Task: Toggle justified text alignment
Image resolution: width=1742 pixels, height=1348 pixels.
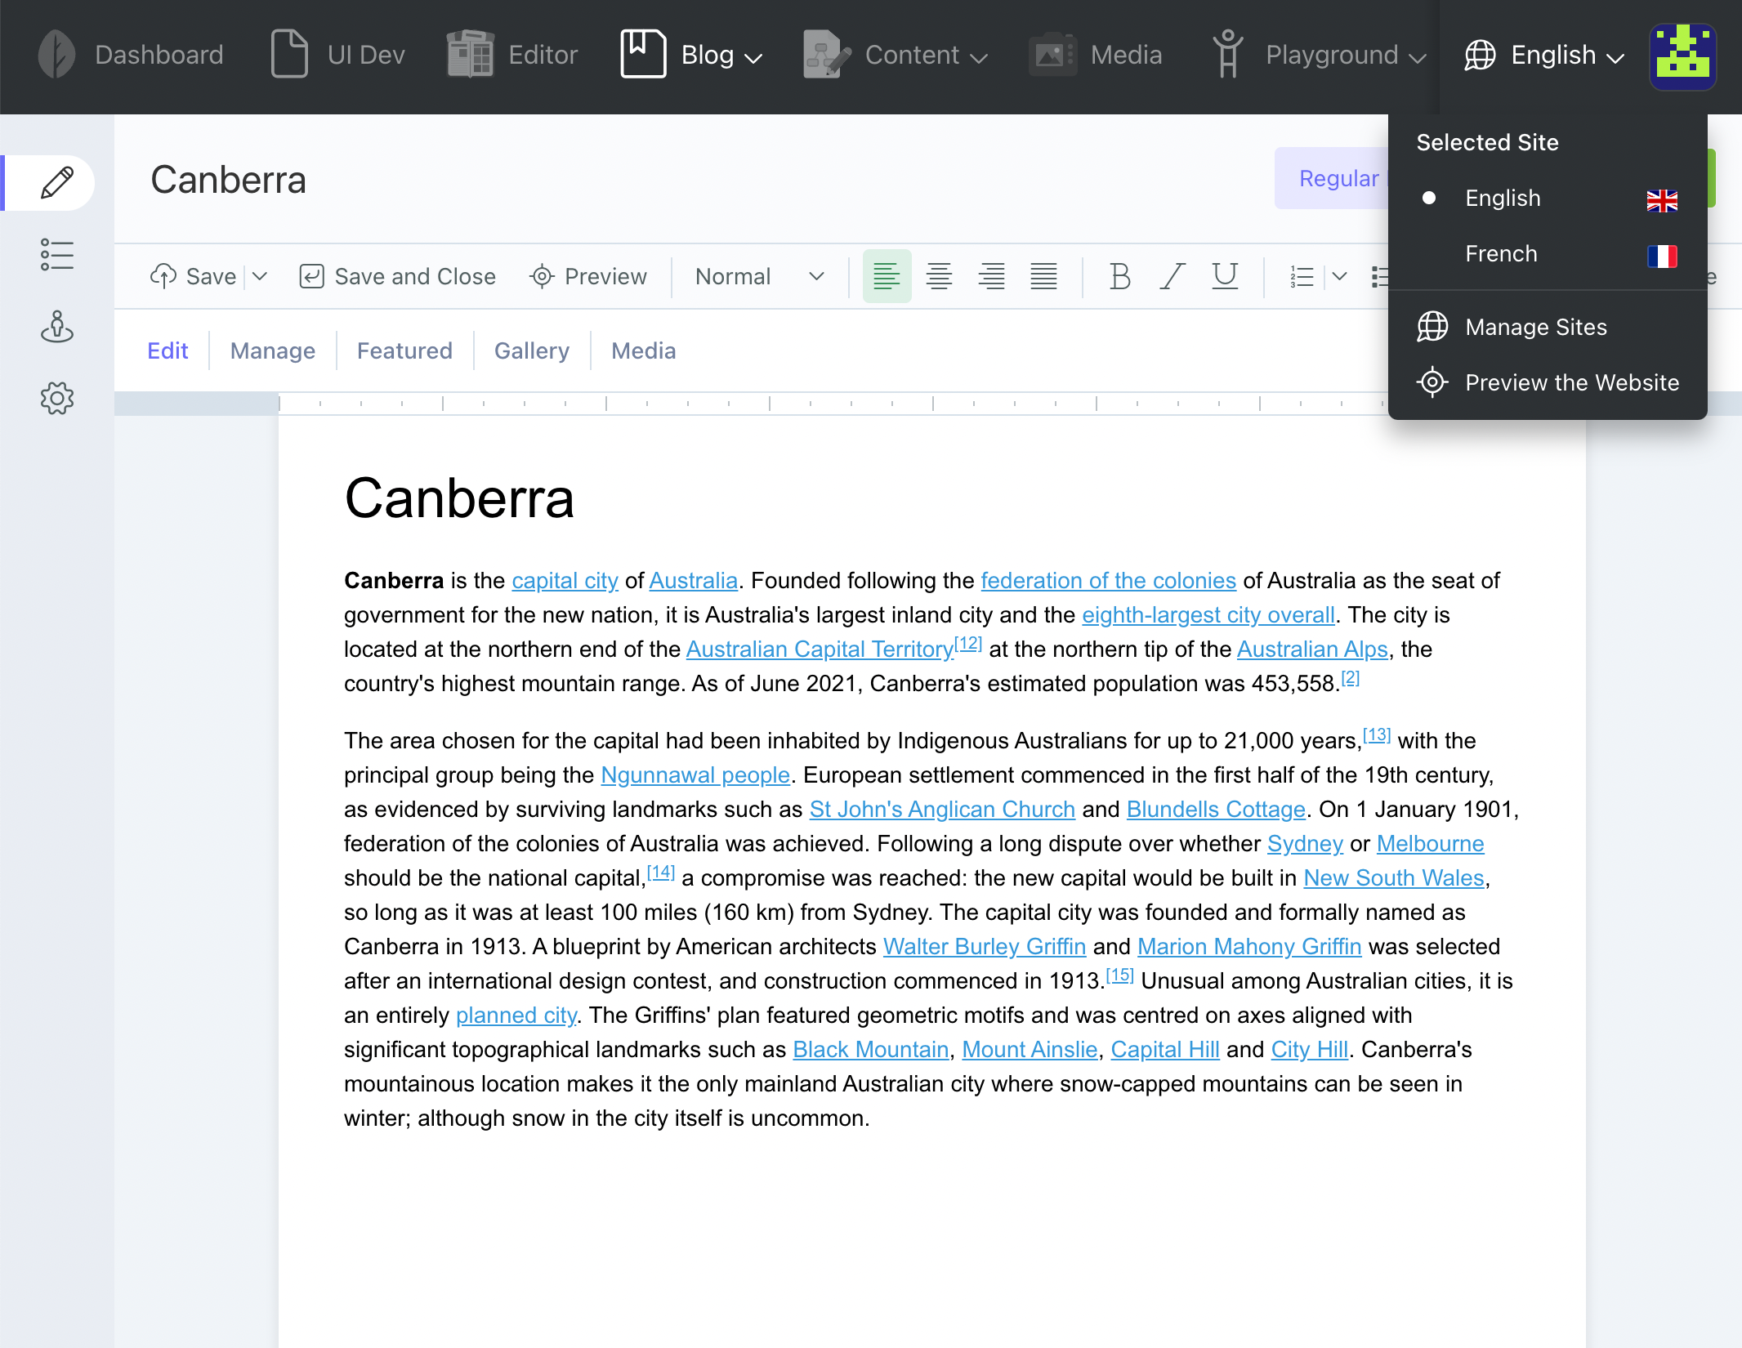Action: click(x=1043, y=276)
